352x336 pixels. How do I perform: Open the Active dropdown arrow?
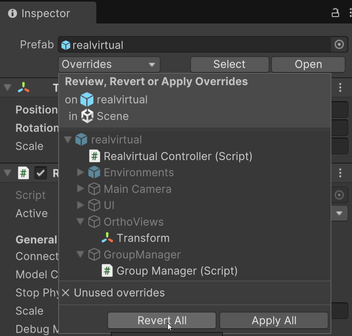click(339, 213)
